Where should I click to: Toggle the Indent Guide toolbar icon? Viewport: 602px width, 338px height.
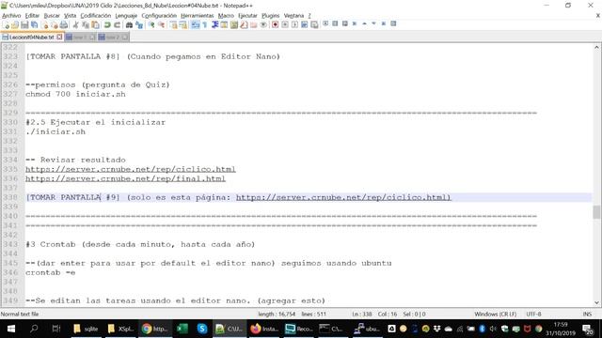215,25
